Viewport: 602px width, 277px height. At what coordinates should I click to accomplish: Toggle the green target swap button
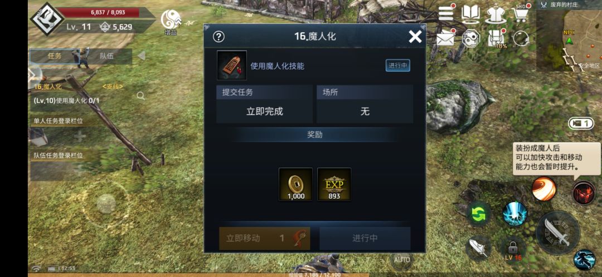tap(479, 214)
